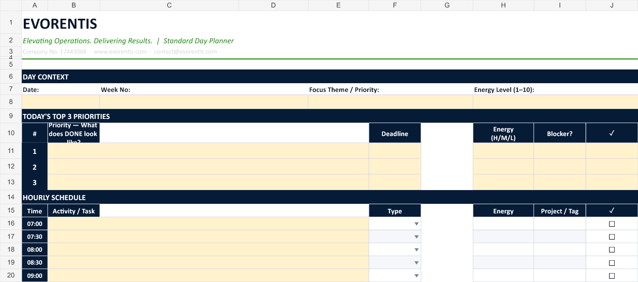The width and height of the screenshot is (638, 282).
Task: Open the Type dropdown for 08:00
Action: (416, 250)
